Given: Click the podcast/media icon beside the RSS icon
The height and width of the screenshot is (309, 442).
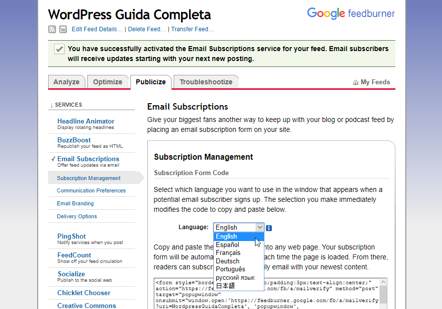Looking at the screenshot, I should pos(63,29).
